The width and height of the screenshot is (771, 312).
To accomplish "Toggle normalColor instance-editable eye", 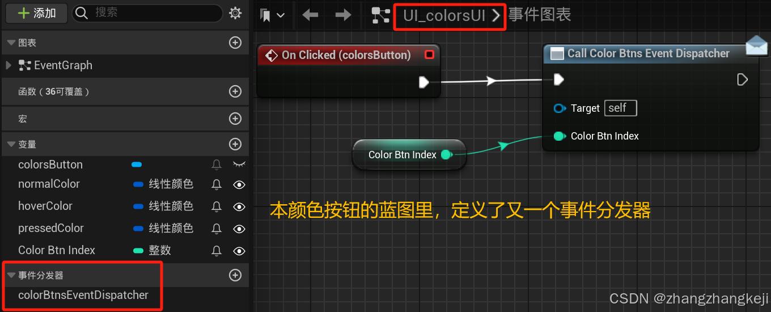I will (239, 184).
